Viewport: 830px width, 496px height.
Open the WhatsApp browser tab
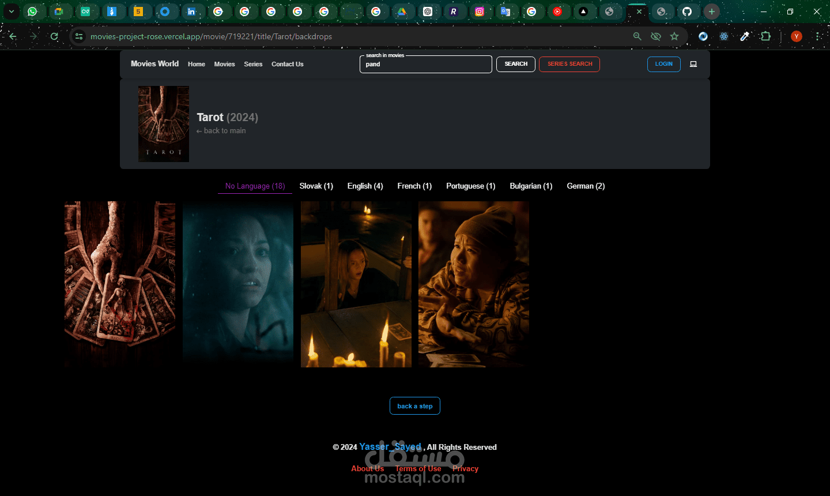click(32, 12)
